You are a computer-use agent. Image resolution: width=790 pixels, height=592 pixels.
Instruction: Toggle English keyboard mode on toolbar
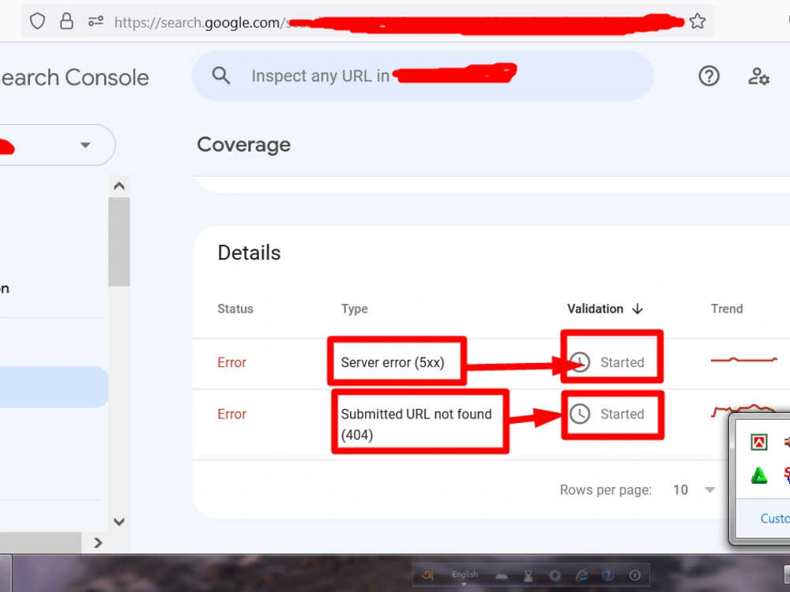click(465, 575)
